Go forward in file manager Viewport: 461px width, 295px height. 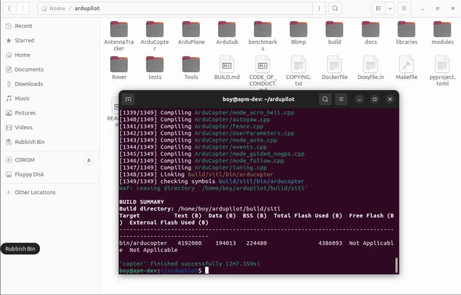click(23, 8)
